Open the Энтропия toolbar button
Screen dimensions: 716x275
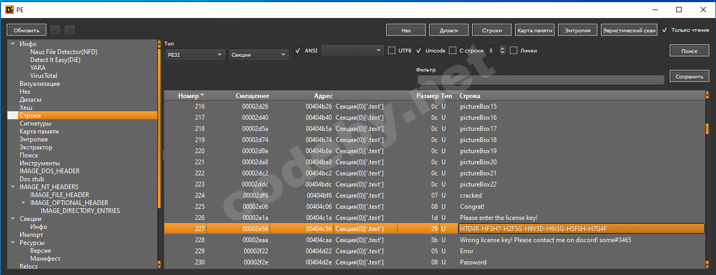click(578, 30)
